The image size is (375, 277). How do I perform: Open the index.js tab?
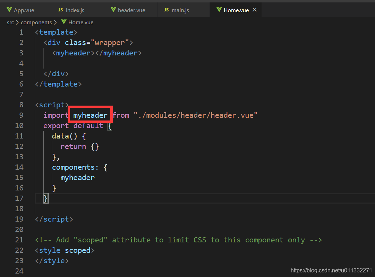[x=78, y=10]
